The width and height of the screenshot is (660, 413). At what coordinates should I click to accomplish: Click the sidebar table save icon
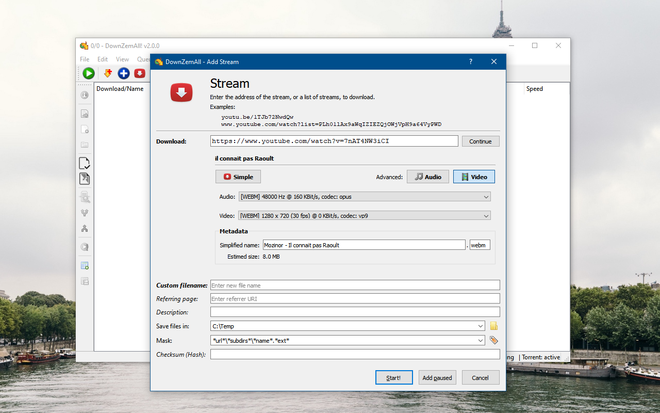click(x=85, y=281)
